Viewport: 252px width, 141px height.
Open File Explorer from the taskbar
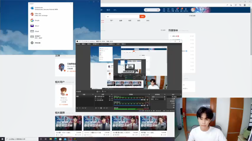tap(51, 139)
